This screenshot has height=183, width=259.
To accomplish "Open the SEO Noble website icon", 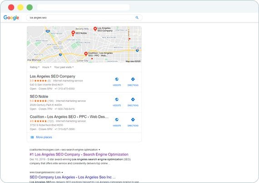I will [x=117, y=102].
